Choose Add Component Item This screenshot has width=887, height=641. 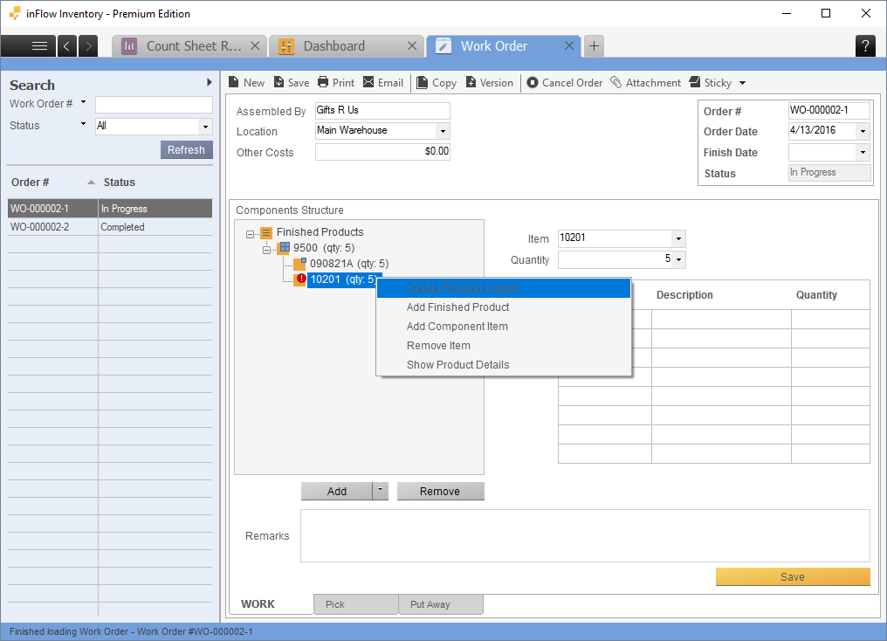504,327
